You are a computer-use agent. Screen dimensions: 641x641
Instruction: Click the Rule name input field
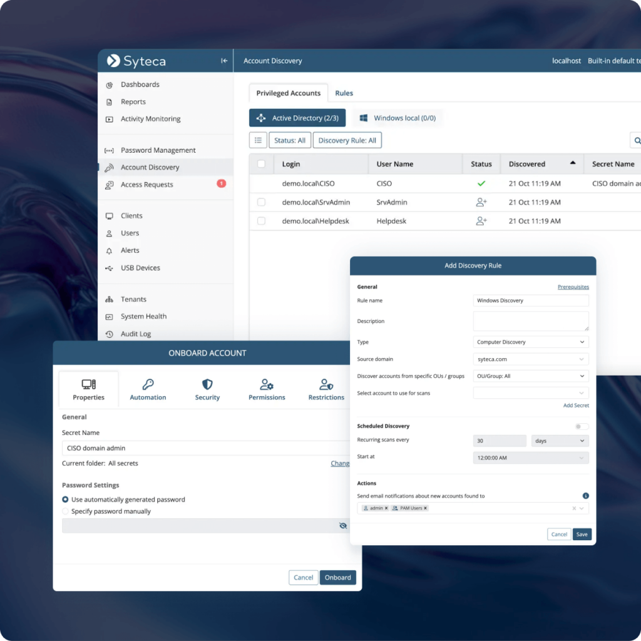pos(531,300)
